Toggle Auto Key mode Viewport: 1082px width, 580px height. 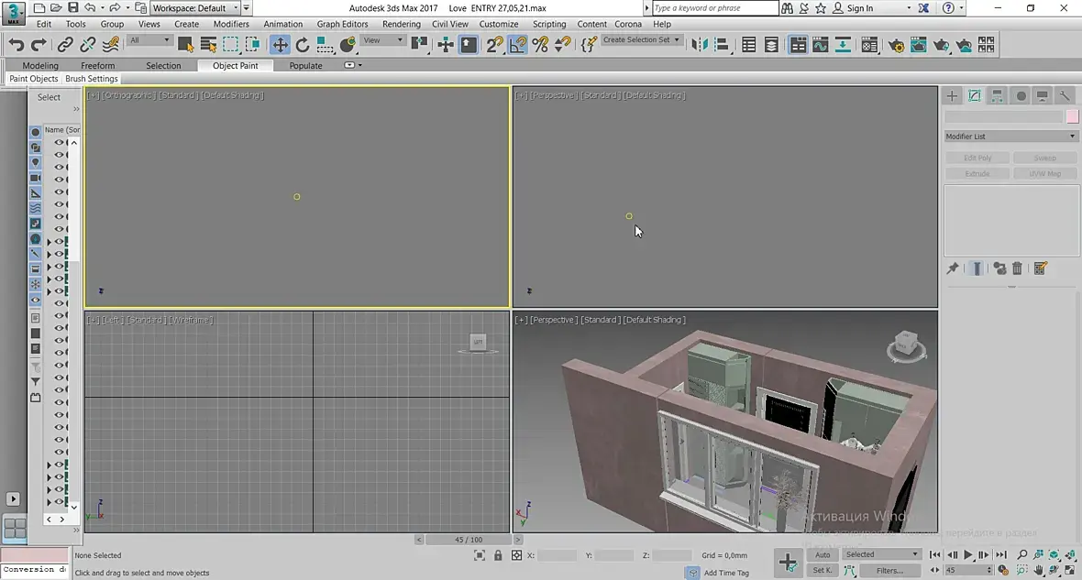point(823,554)
